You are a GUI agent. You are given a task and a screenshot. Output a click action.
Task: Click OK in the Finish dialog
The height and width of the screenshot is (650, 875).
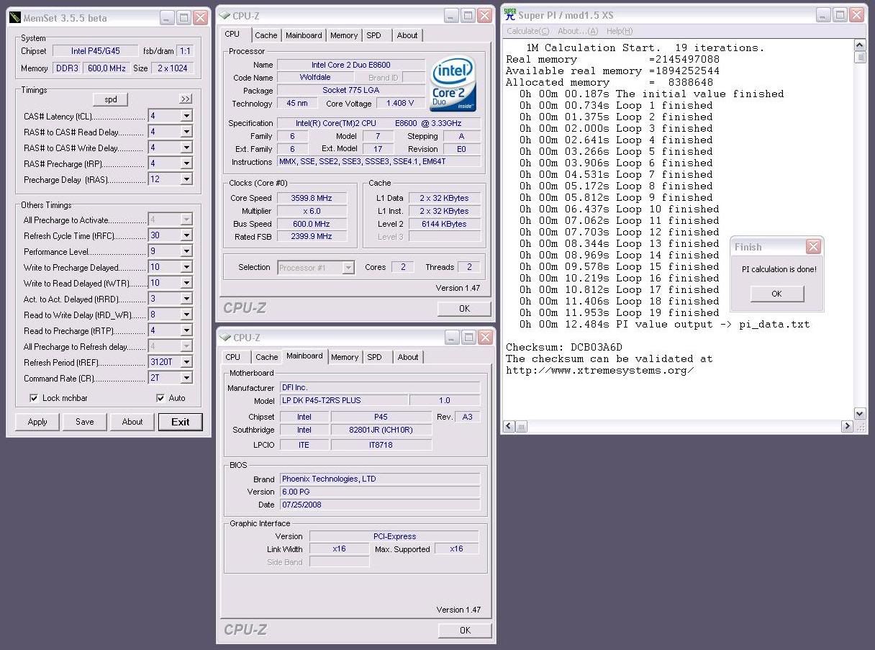(776, 294)
